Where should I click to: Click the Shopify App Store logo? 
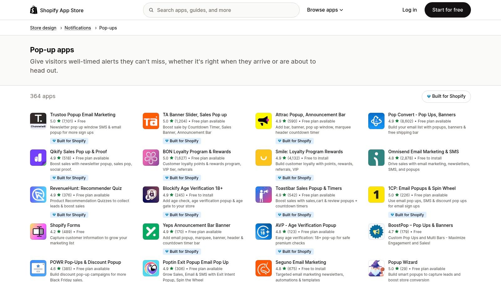56,10
